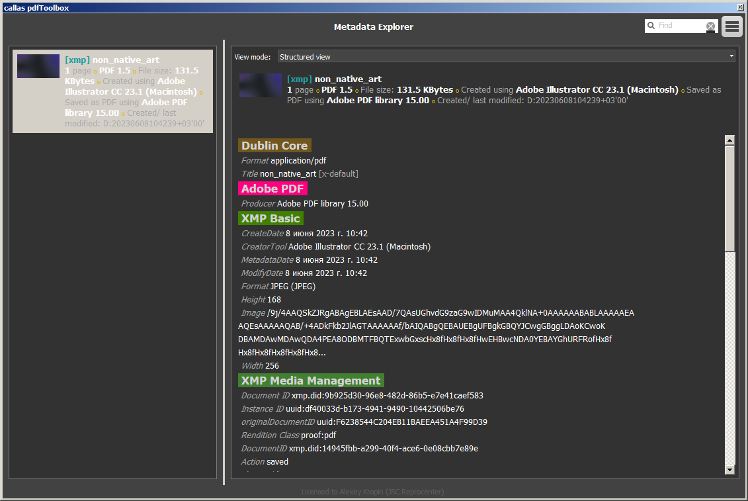Click the Adobe PDF section header
Viewport: 748px width, 501px height.
click(x=272, y=189)
